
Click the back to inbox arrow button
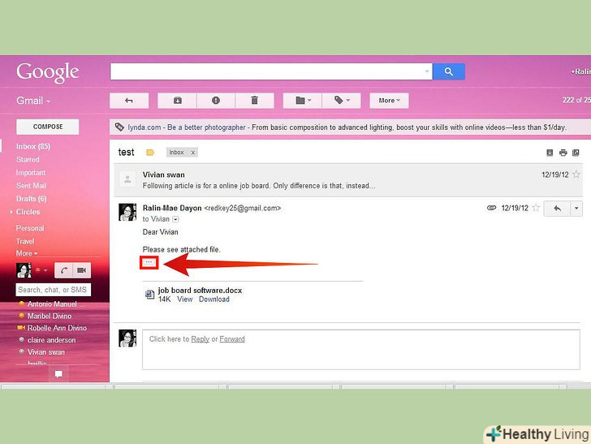[x=129, y=101]
